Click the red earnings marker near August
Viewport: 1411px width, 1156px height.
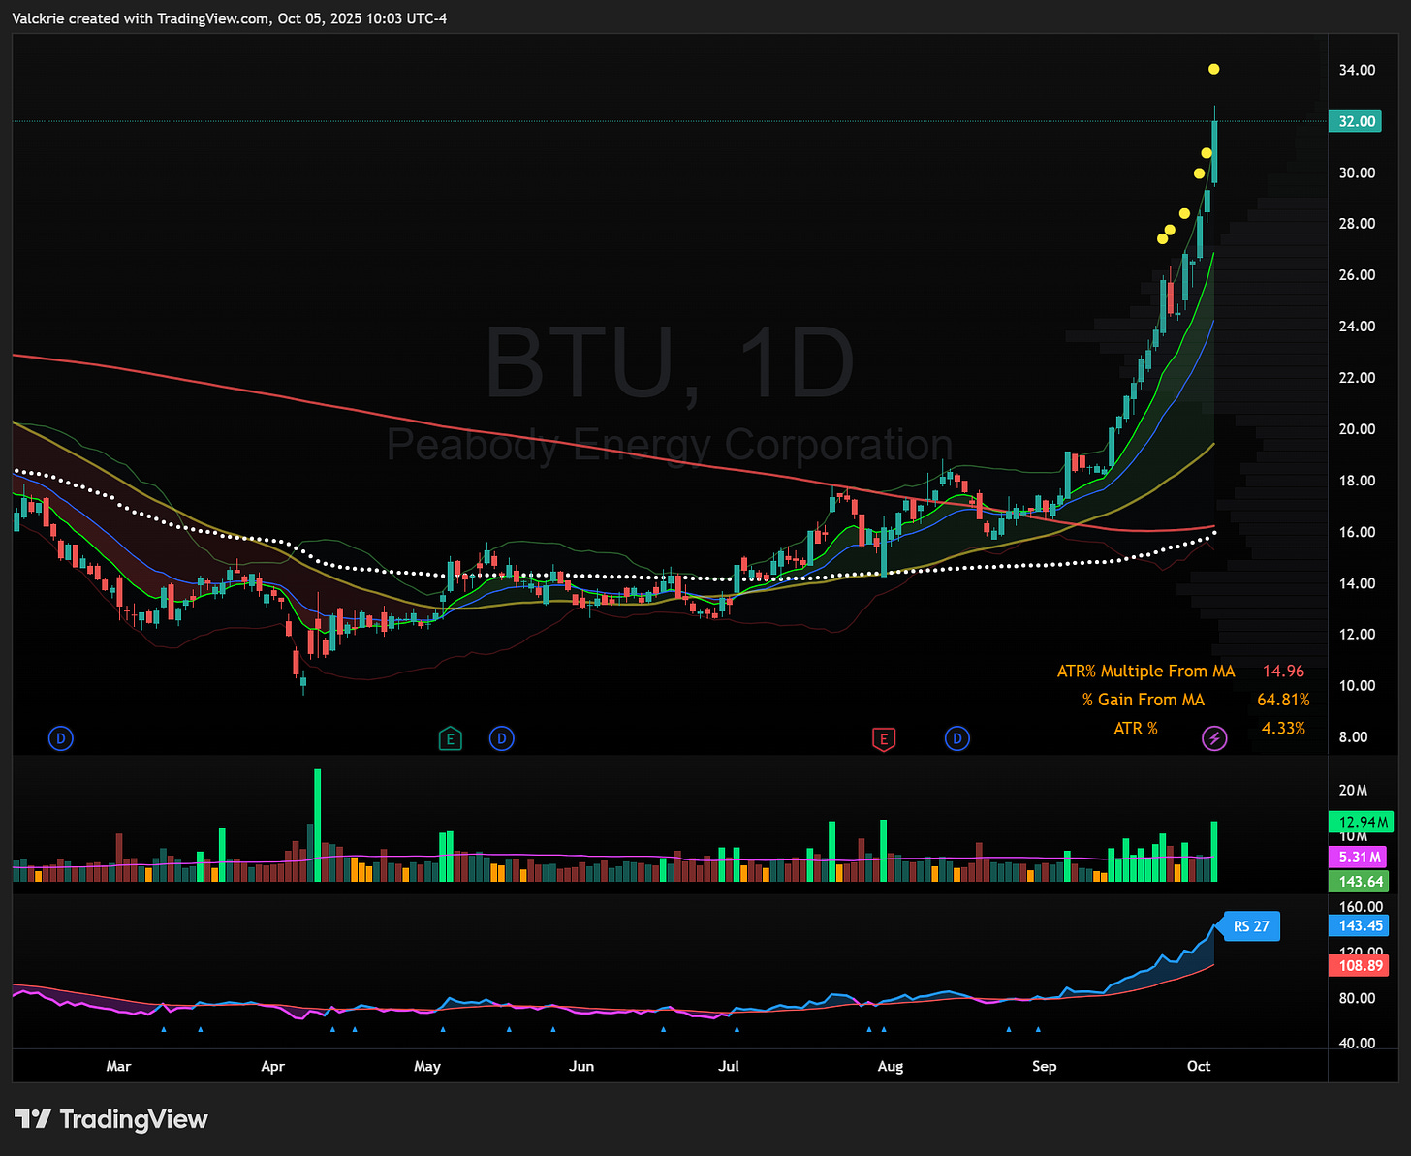(x=883, y=739)
